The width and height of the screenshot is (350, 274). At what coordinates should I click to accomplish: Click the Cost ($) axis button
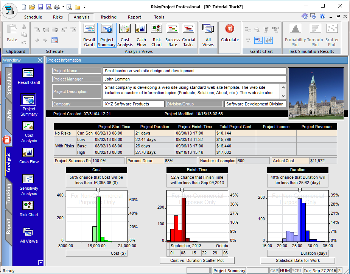point(96,253)
